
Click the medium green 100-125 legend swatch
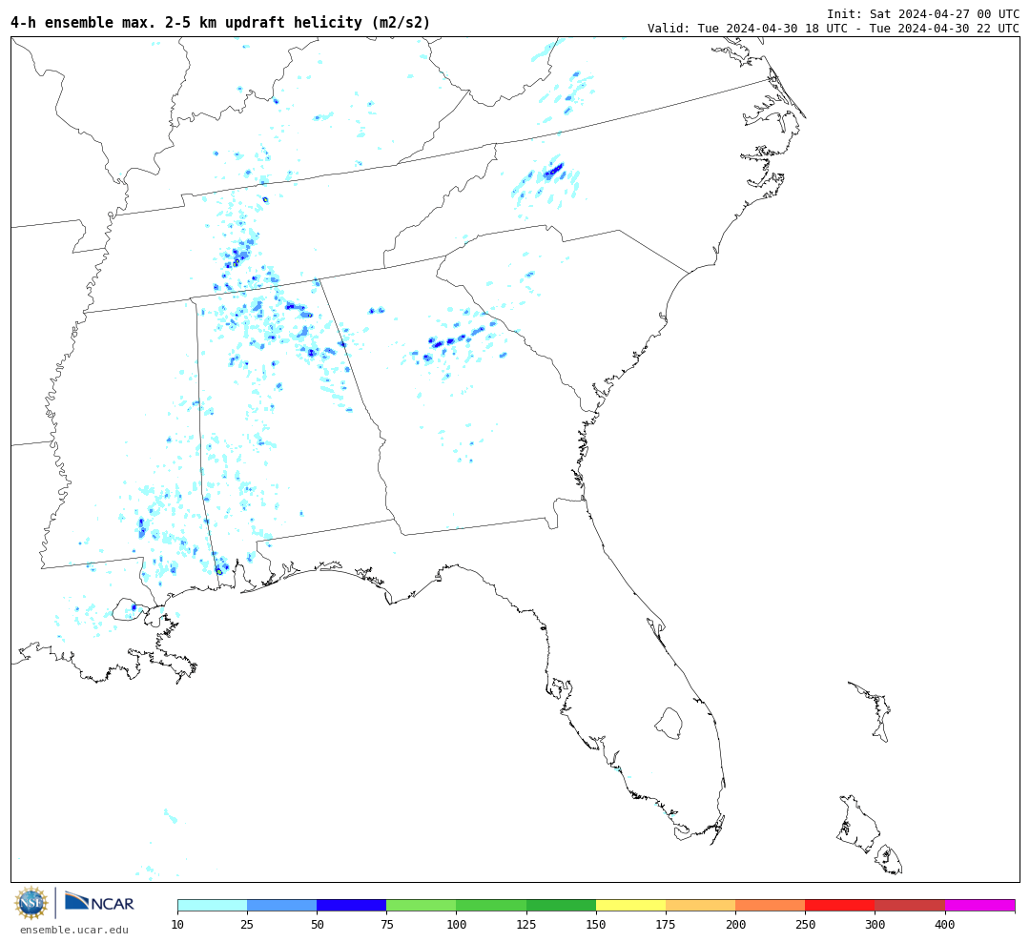tap(491, 905)
